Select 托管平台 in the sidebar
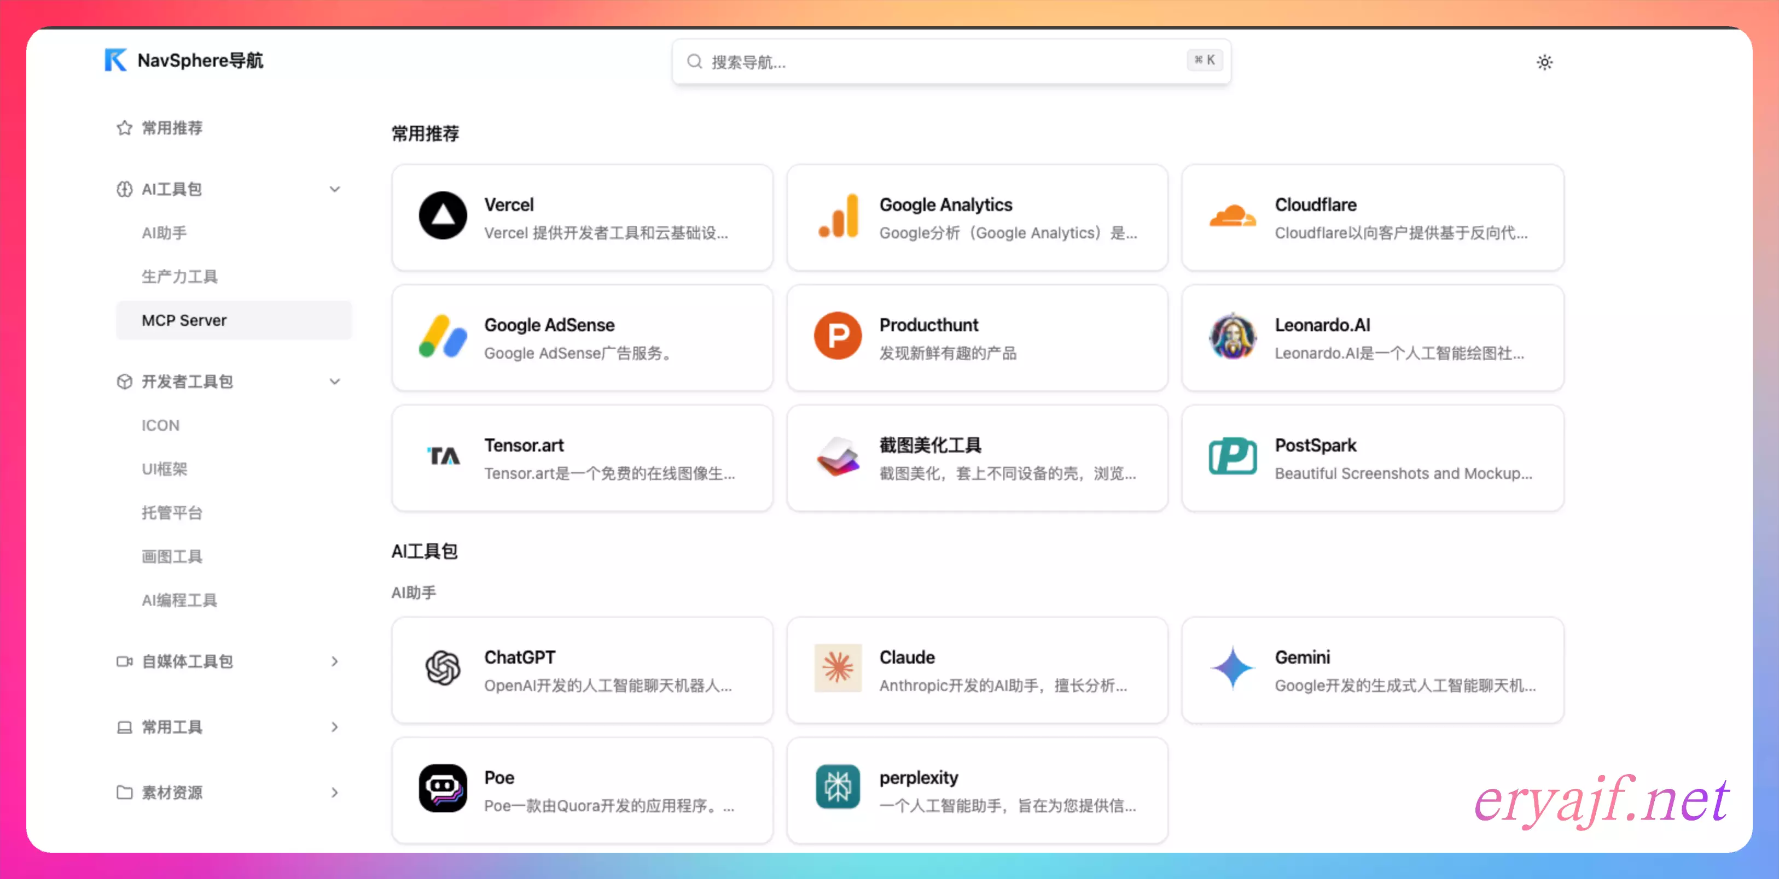1779x879 pixels. pyautogui.click(x=172, y=513)
